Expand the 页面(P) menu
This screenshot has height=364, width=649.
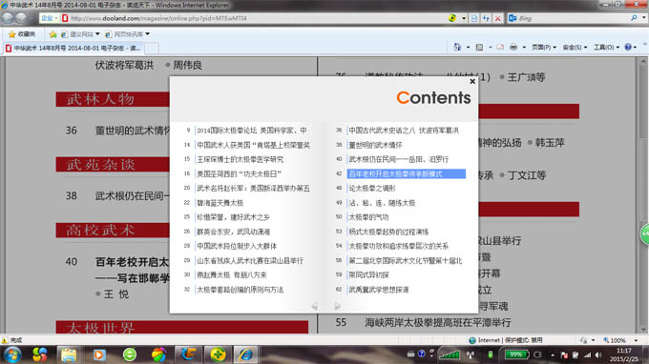[x=543, y=47]
